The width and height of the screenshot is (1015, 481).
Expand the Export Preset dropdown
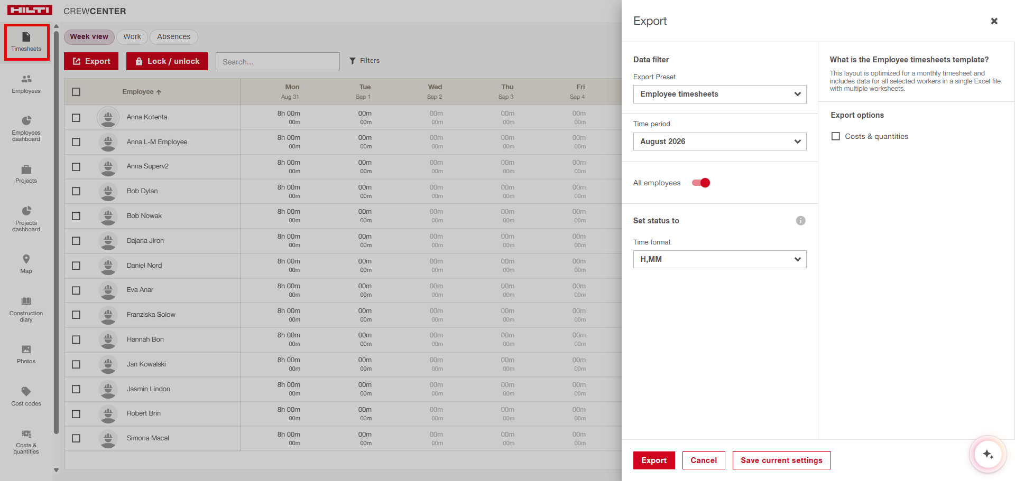tap(719, 94)
